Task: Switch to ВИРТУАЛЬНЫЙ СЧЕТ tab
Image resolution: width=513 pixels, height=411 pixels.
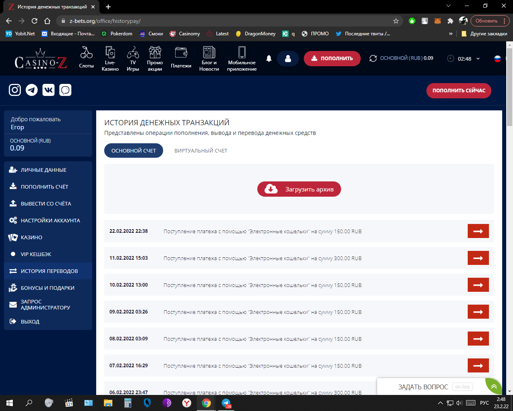Action: coord(201,151)
